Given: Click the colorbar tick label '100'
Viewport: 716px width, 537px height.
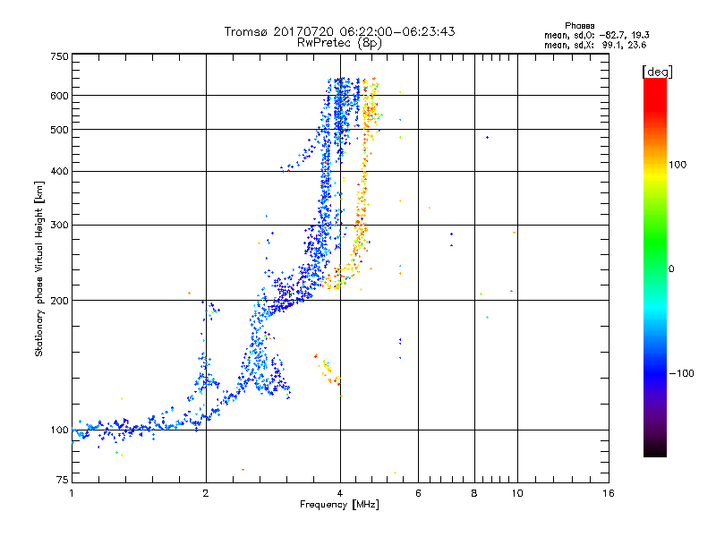Looking at the screenshot, I should tap(678, 165).
